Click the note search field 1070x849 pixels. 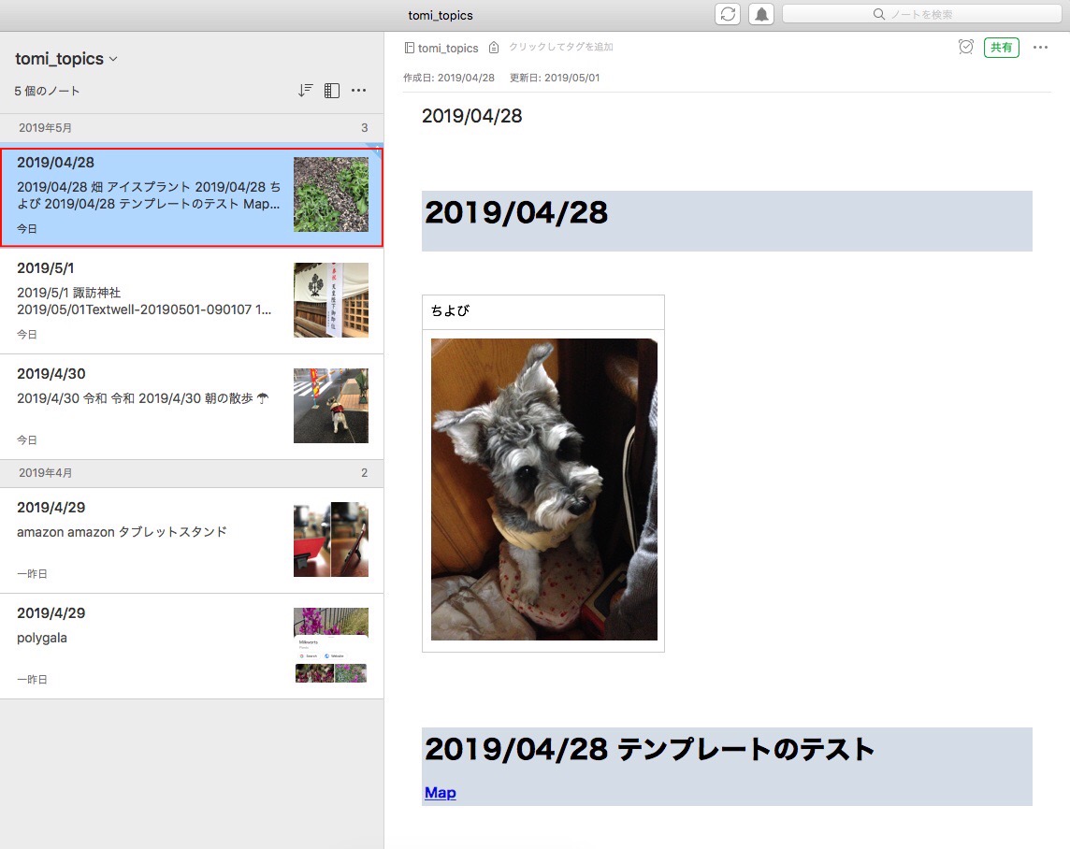tap(921, 14)
